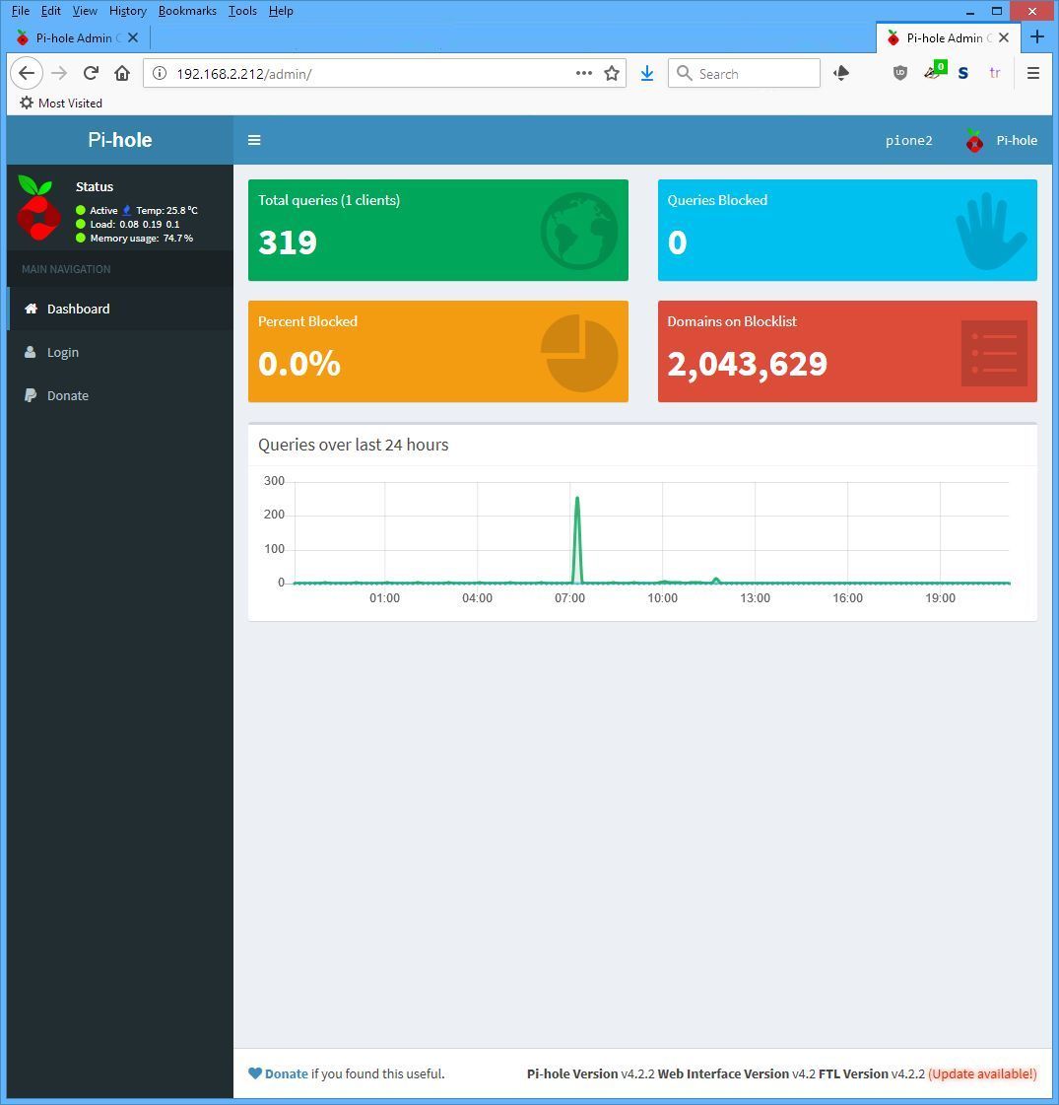Open the page actions three-dot menu
Image resolution: width=1059 pixels, height=1105 pixels.
(x=584, y=73)
